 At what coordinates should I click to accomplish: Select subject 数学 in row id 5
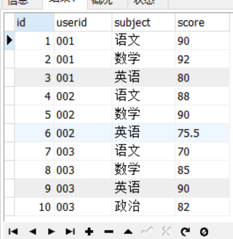coord(143,114)
